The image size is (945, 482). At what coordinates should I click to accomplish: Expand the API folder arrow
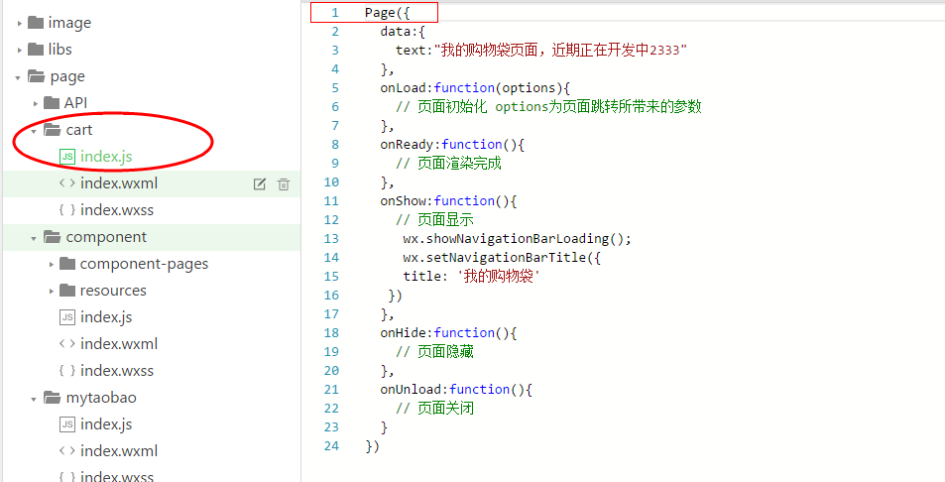pos(35,103)
